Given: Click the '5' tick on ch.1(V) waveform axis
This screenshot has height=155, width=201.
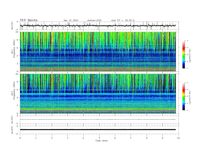Looking at the screenshot, I should (x=18, y=22).
